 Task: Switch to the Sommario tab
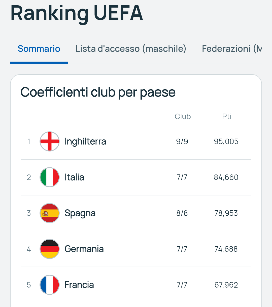[39, 49]
